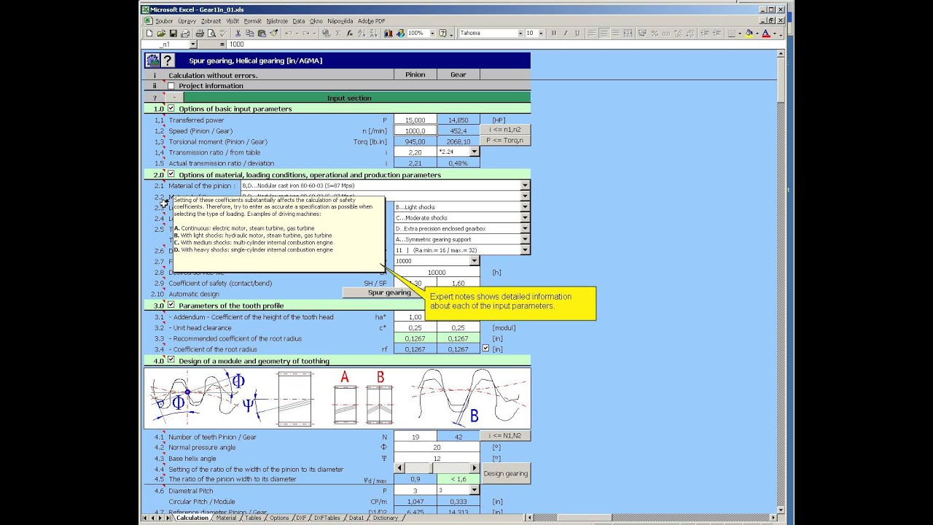Viewport: 933px width, 525px height.
Task: Click the question mark help icon in title row
Action: point(168,61)
